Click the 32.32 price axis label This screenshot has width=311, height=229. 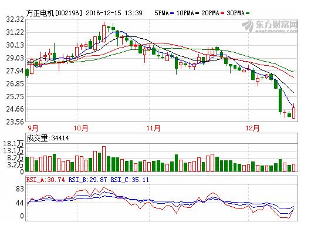pos(15,19)
